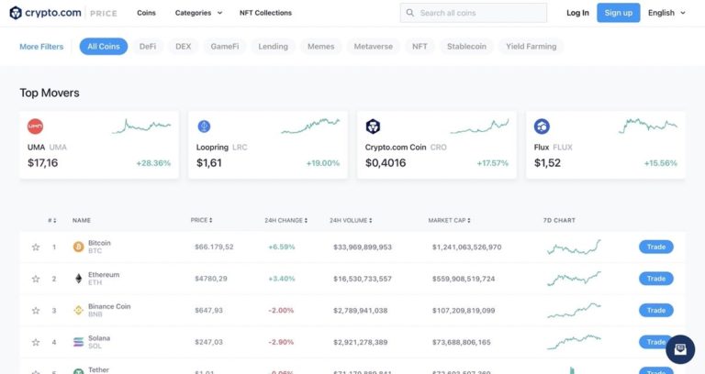This screenshot has height=374, width=705.
Task: Favorite Binance Coin with its star
Action: (x=36, y=310)
